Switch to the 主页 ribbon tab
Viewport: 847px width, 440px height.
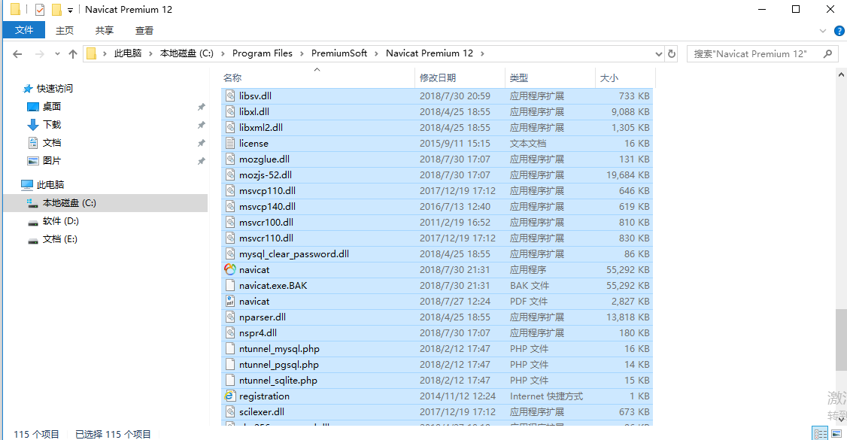tap(64, 30)
